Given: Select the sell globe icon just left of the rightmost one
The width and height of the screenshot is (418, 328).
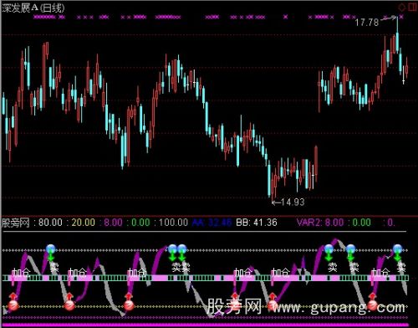Looking at the screenshot, I should [351, 249].
